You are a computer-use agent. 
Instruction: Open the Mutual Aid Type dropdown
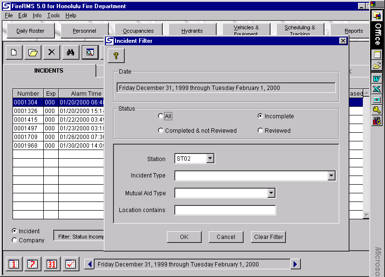click(271, 193)
